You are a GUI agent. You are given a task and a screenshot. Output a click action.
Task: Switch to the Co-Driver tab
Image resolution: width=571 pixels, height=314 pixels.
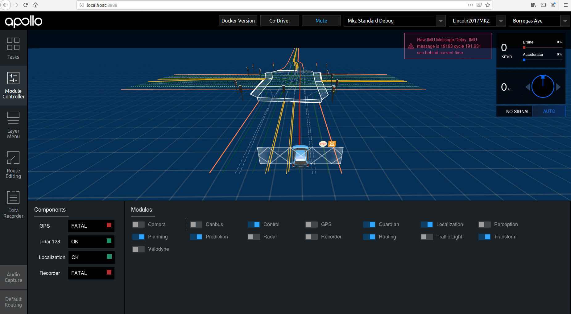coord(279,21)
